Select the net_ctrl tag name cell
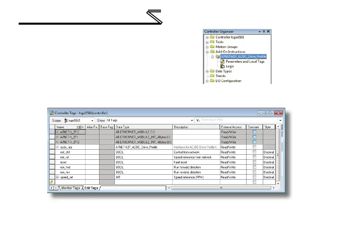 70,152
